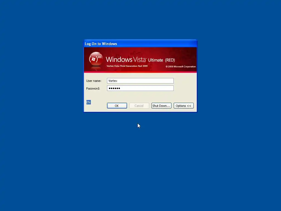Viewport: 281px width, 211px height.
Task: Click the "User name:" label
Action: [x=94, y=81]
